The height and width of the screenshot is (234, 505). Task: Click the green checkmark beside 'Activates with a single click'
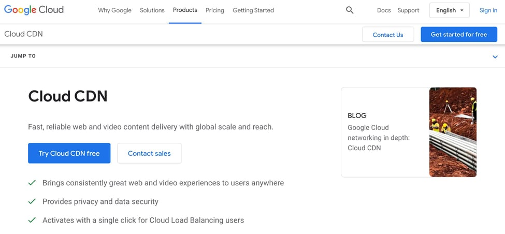(32, 220)
